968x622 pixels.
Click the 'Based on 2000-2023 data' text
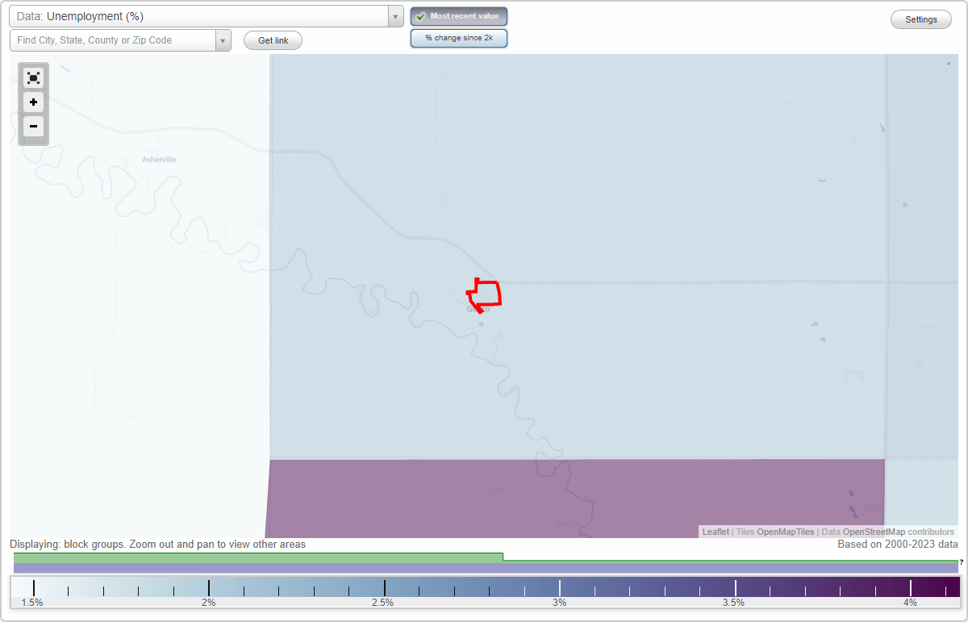[x=898, y=545]
